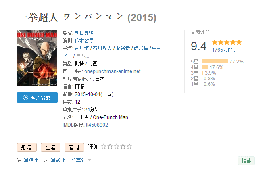The width and height of the screenshot is (269, 175).
Task: Open the 分享到 share menu
Action: (x=78, y=160)
